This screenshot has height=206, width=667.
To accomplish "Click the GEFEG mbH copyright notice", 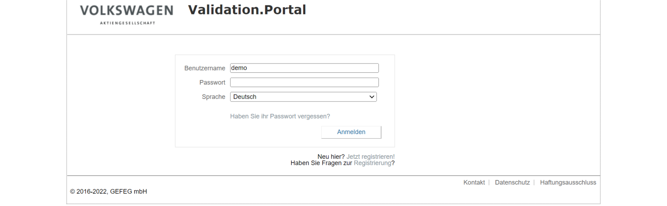I will [x=109, y=191].
